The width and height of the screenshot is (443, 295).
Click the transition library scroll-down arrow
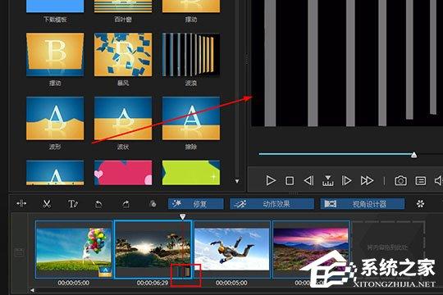[x=237, y=181]
